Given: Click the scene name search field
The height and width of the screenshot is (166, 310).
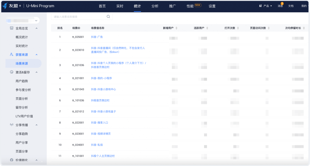Looking at the screenshot, I should [82, 17].
